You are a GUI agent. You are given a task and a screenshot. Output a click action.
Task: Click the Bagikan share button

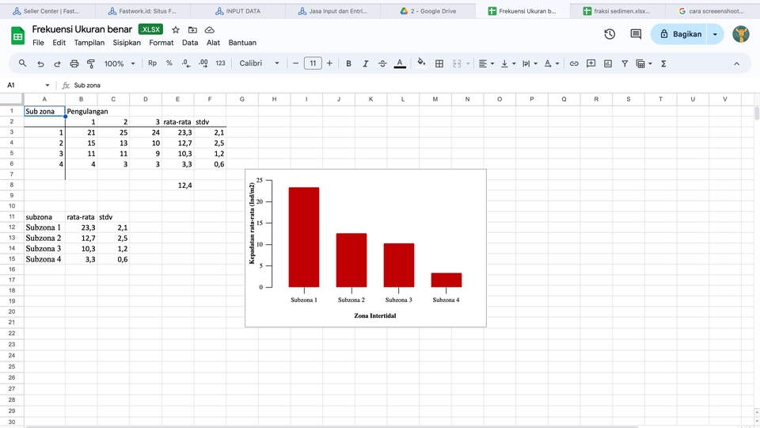tap(679, 34)
